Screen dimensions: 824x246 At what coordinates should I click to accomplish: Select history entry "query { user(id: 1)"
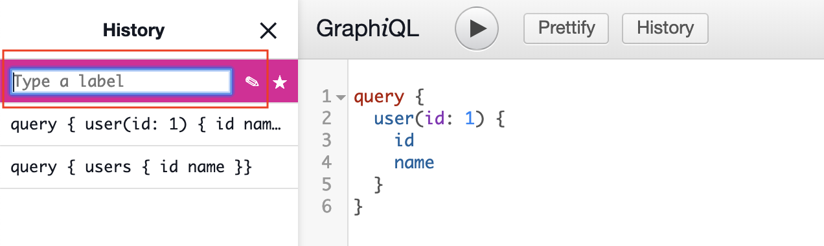[x=148, y=124]
